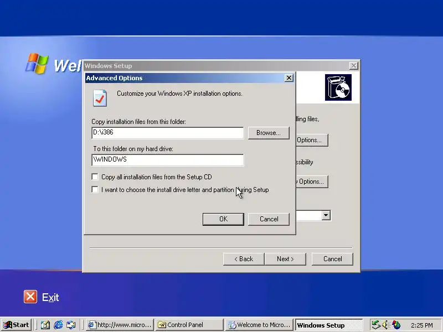Edit the D:\i386 source folder field

[168, 133]
